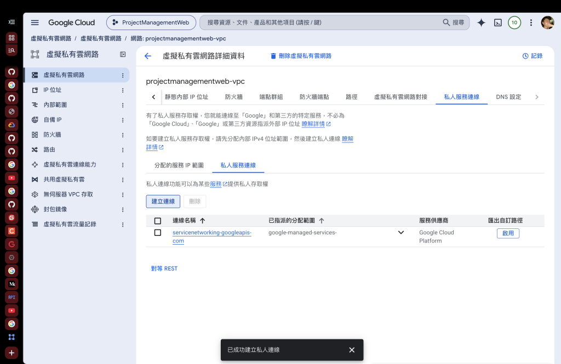Click the 啟用 export custom routes button

(508, 233)
